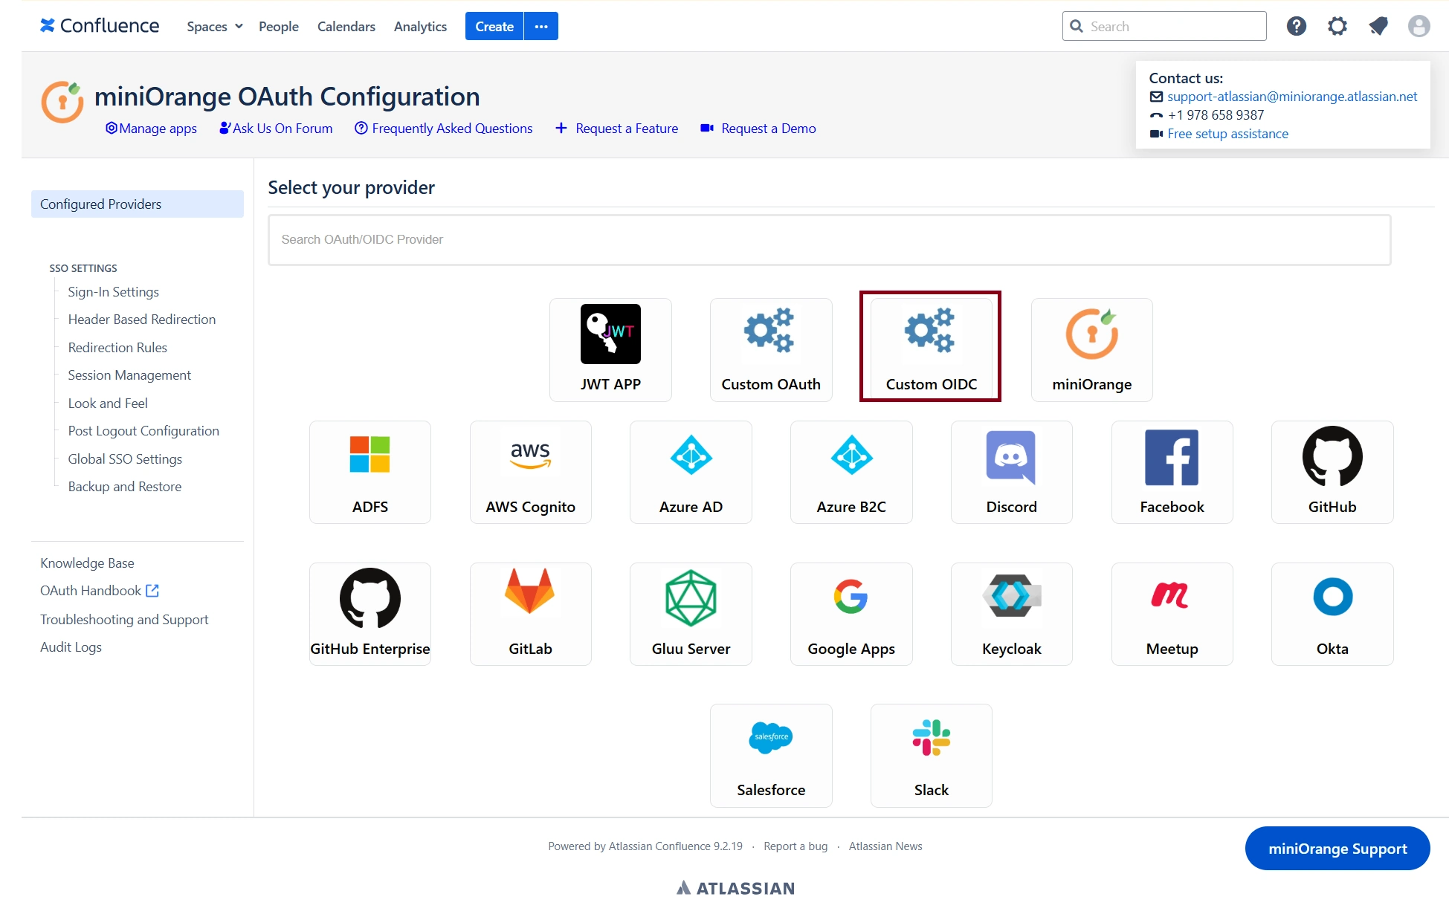Open the Atlassian News footer link
This screenshot has width=1449, height=917.
[885, 846]
